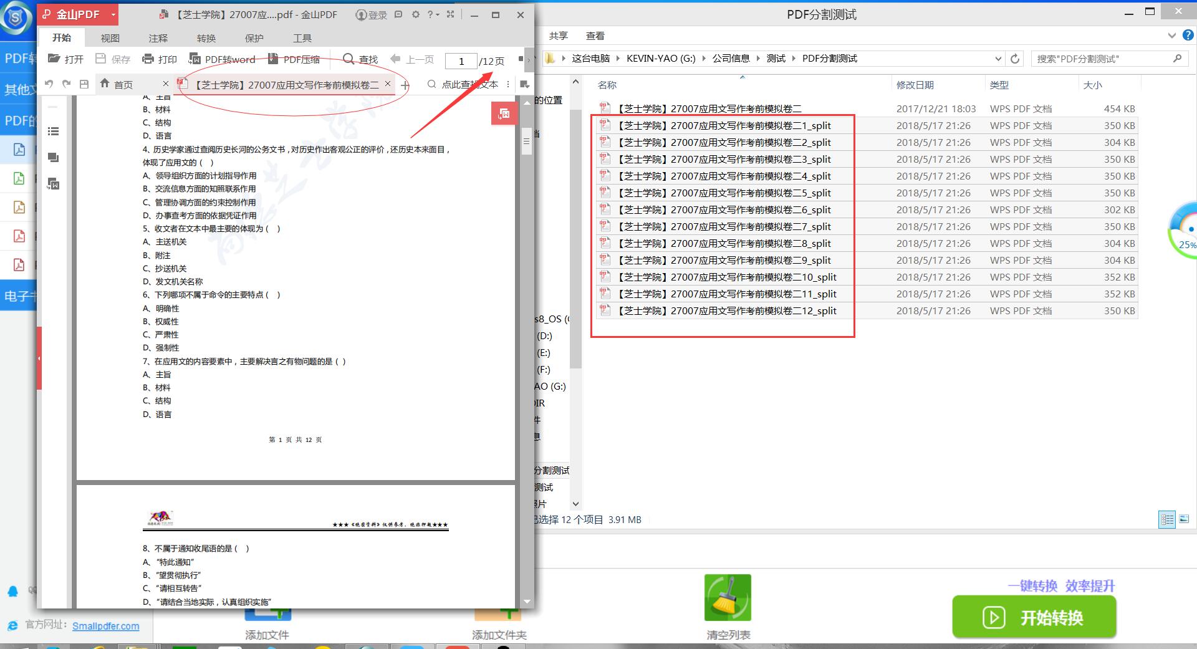Viewport: 1197px width, 649px height.
Task: Expand the Explorer ribbon chevron
Action: pos(1172,36)
